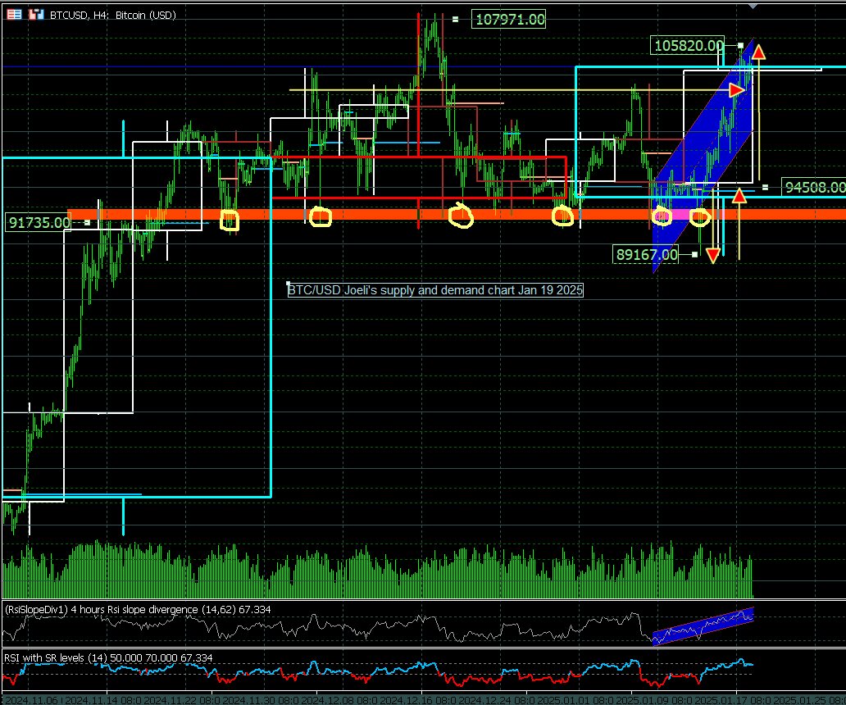Viewport: 846px width, 705px height.
Task: Select the red right-pointing arrow in the channel
Action: coord(737,89)
